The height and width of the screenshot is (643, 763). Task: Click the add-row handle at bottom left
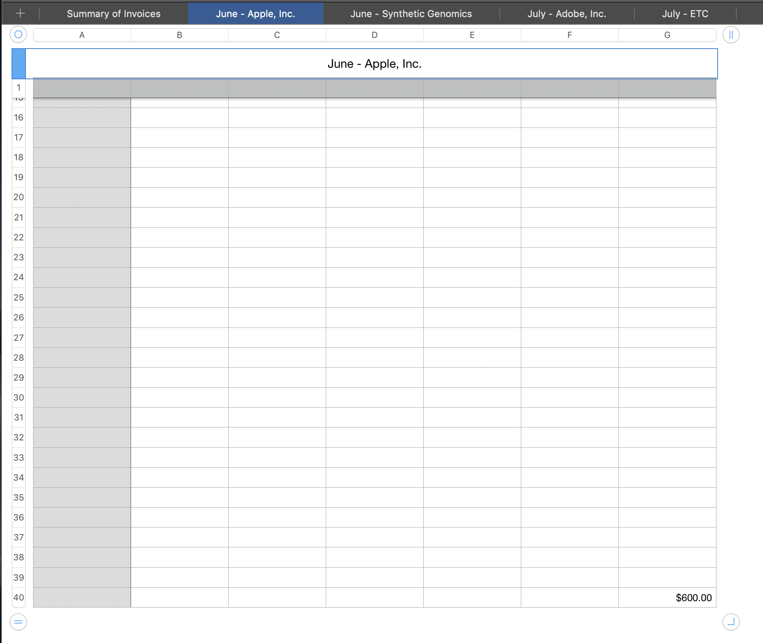tap(18, 622)
